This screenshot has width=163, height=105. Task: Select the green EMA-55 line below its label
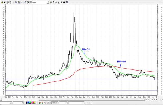(84, 54)
